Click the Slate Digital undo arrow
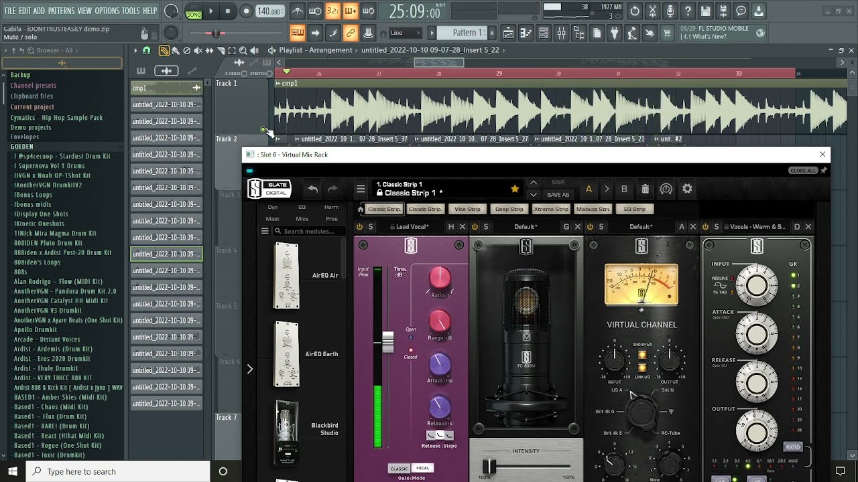The width and height of the screenshot is (858, 482). tap(312, 189)
